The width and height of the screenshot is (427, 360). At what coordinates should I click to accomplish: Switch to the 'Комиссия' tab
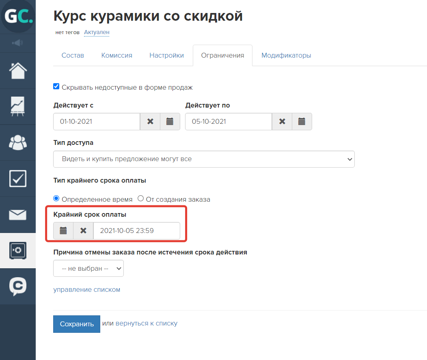117,55
